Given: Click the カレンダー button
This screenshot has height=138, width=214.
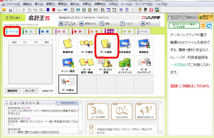Looking at the screenshot, I should (30, 91).
